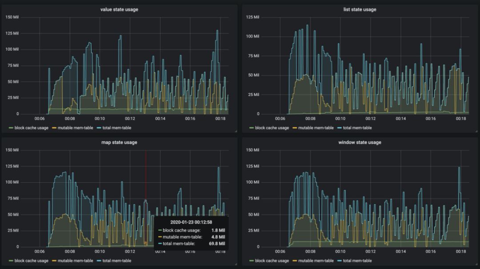Screen dimensions: 480x269
Task: Click block cache usage color line in window state legend
Action: [x=252, y=261]
